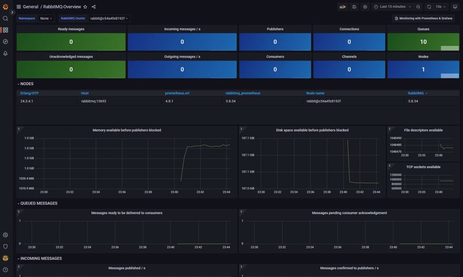The width and height of the screenshot is (463, 277).
Task: Open the Grafana home logo
Action: click(x=5, y=6)
